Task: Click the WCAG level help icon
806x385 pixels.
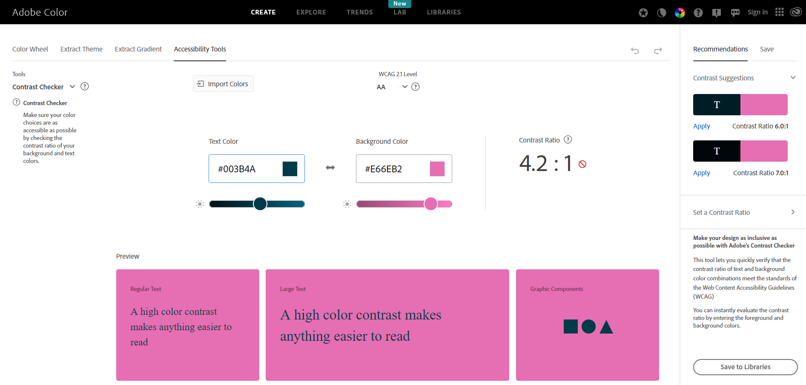Action: click(x=416, y=87)
